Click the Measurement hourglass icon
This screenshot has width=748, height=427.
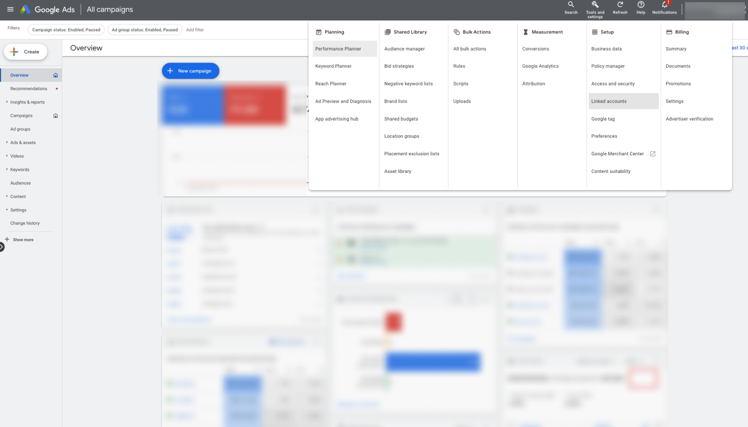click(525, 32)
